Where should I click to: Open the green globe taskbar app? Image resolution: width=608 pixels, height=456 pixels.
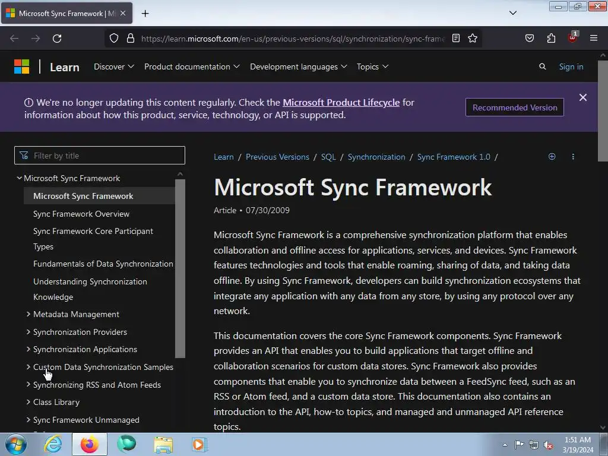click(126, 444)
